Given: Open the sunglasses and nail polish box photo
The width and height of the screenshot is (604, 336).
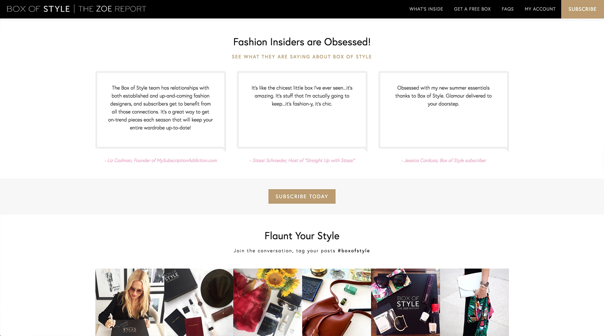Looking at the screenshot, I should [405, 302].
